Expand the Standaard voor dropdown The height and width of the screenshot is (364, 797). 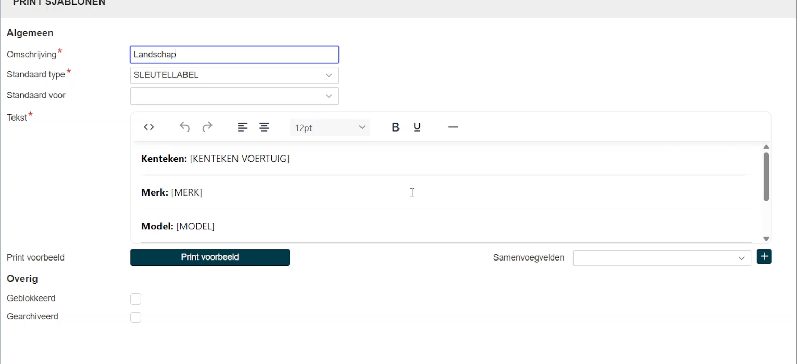[234, 96]
